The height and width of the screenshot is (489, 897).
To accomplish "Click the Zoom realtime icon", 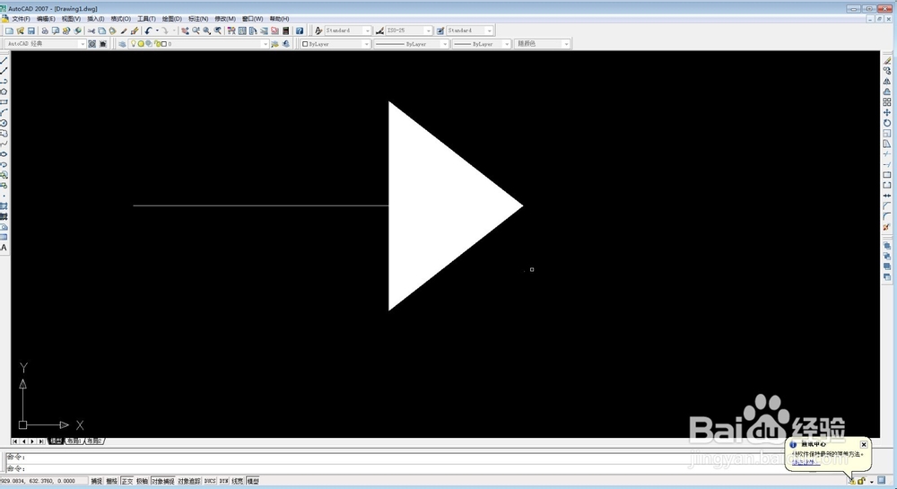I will pyautogui.click(x=196, y=31).
